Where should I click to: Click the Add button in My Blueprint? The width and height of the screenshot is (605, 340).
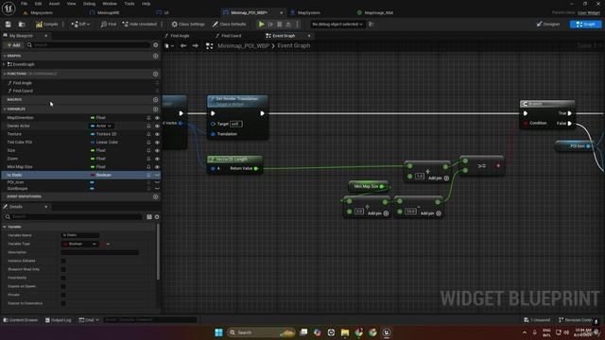point(13,45)
